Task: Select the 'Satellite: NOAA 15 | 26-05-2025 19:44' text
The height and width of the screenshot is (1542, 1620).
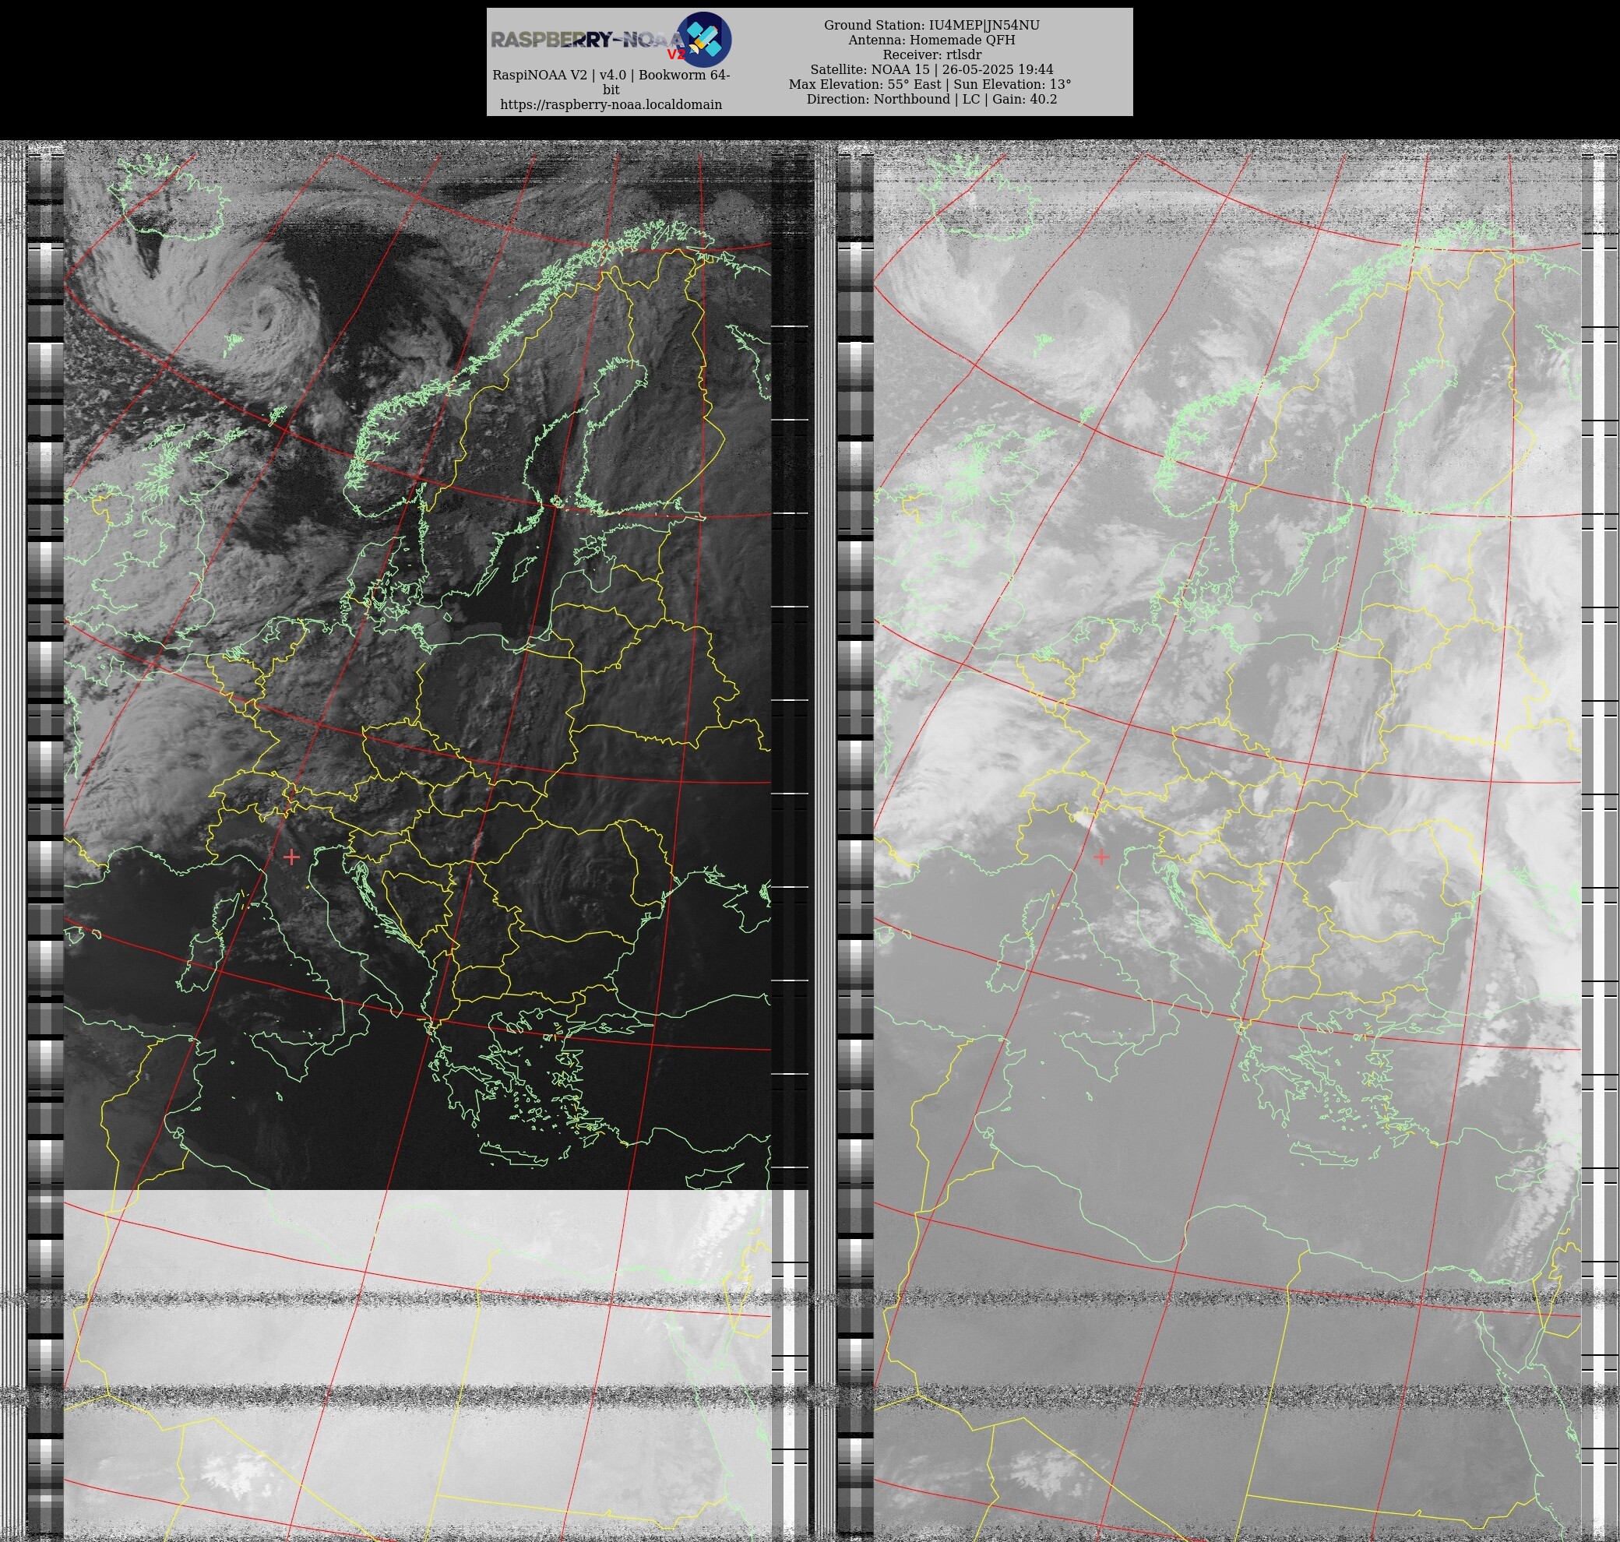Action: pos(931,70)
